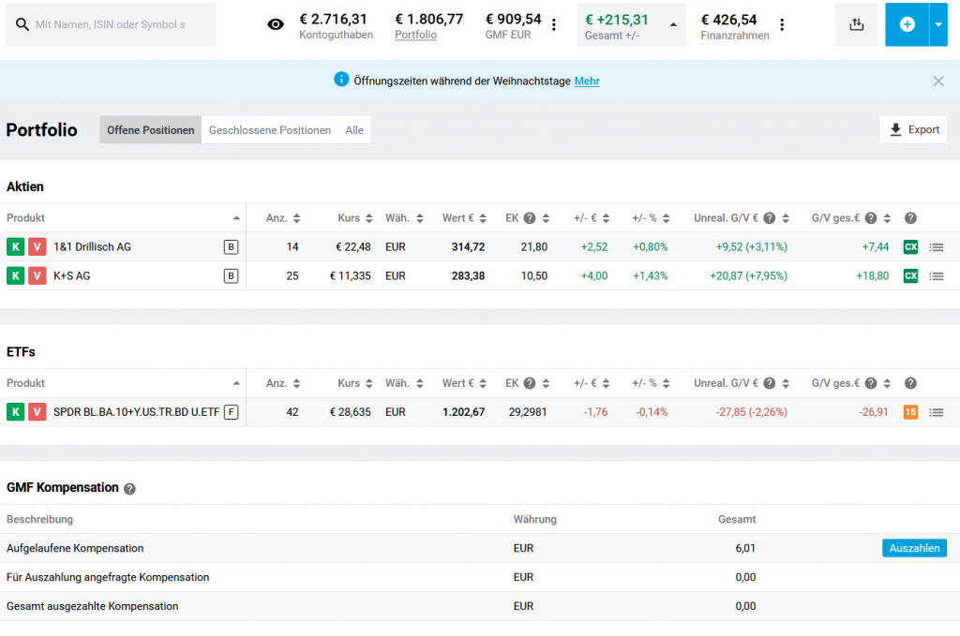Click the blue plus button in header
The height and width of the screenshot is (636, 960).
click(907, 24)
